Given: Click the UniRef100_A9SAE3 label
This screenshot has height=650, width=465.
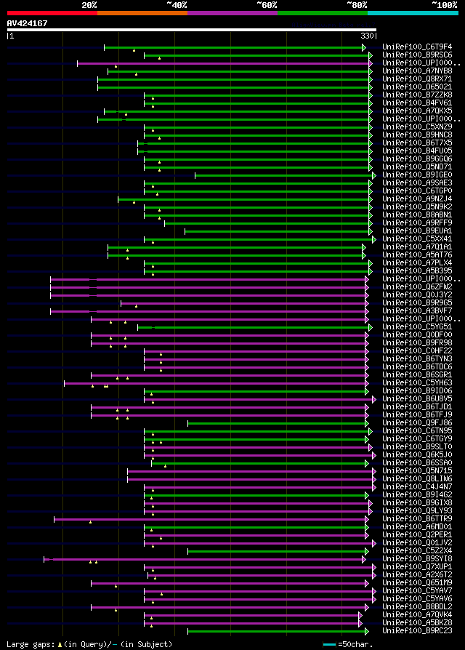Looking at the screenshot, I should click(x=417, y=182).
